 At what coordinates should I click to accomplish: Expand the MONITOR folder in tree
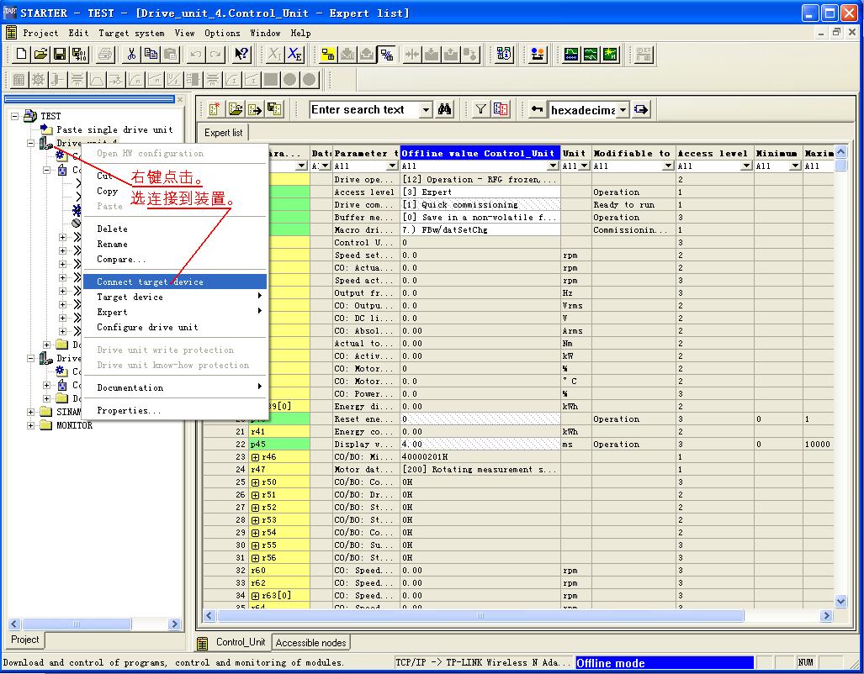coord(32,425)
